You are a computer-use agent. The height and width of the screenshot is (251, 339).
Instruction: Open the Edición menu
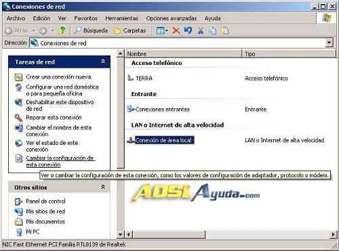41,18
